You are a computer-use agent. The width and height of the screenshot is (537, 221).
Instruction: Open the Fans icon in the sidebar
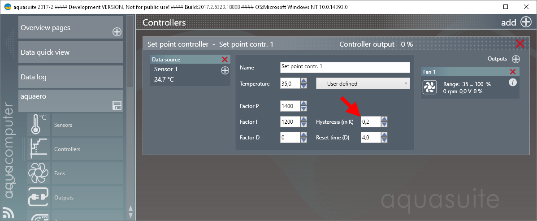click(39, 173)
